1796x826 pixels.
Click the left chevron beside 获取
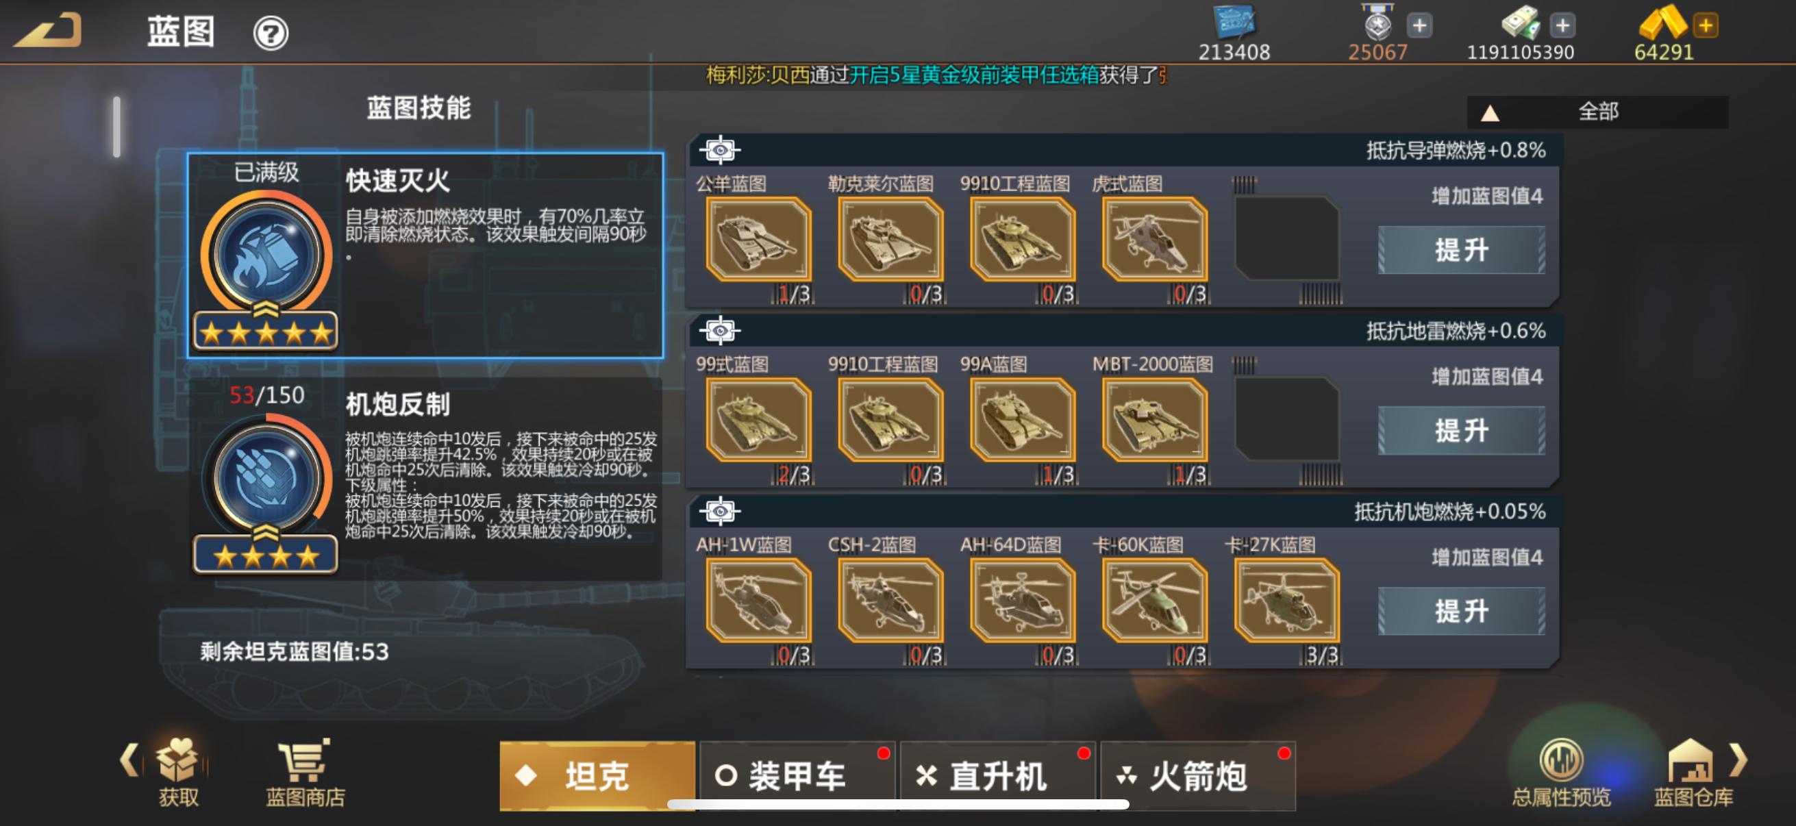(128, 760)
